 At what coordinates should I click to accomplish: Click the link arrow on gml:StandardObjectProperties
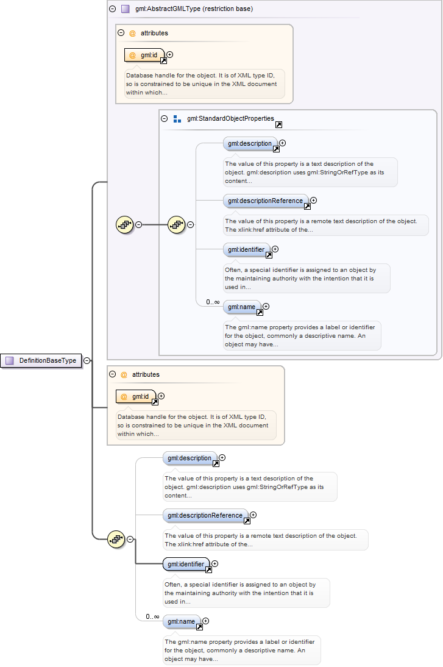coord(278,124)
